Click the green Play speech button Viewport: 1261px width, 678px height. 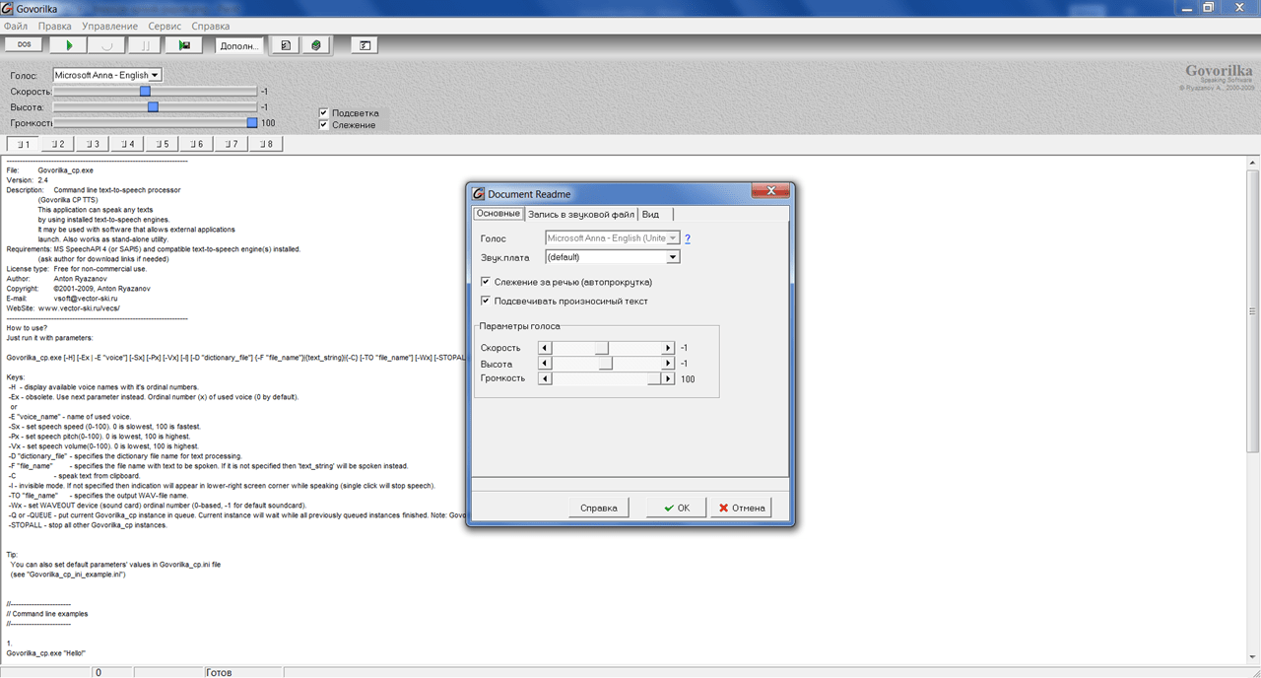69,45
